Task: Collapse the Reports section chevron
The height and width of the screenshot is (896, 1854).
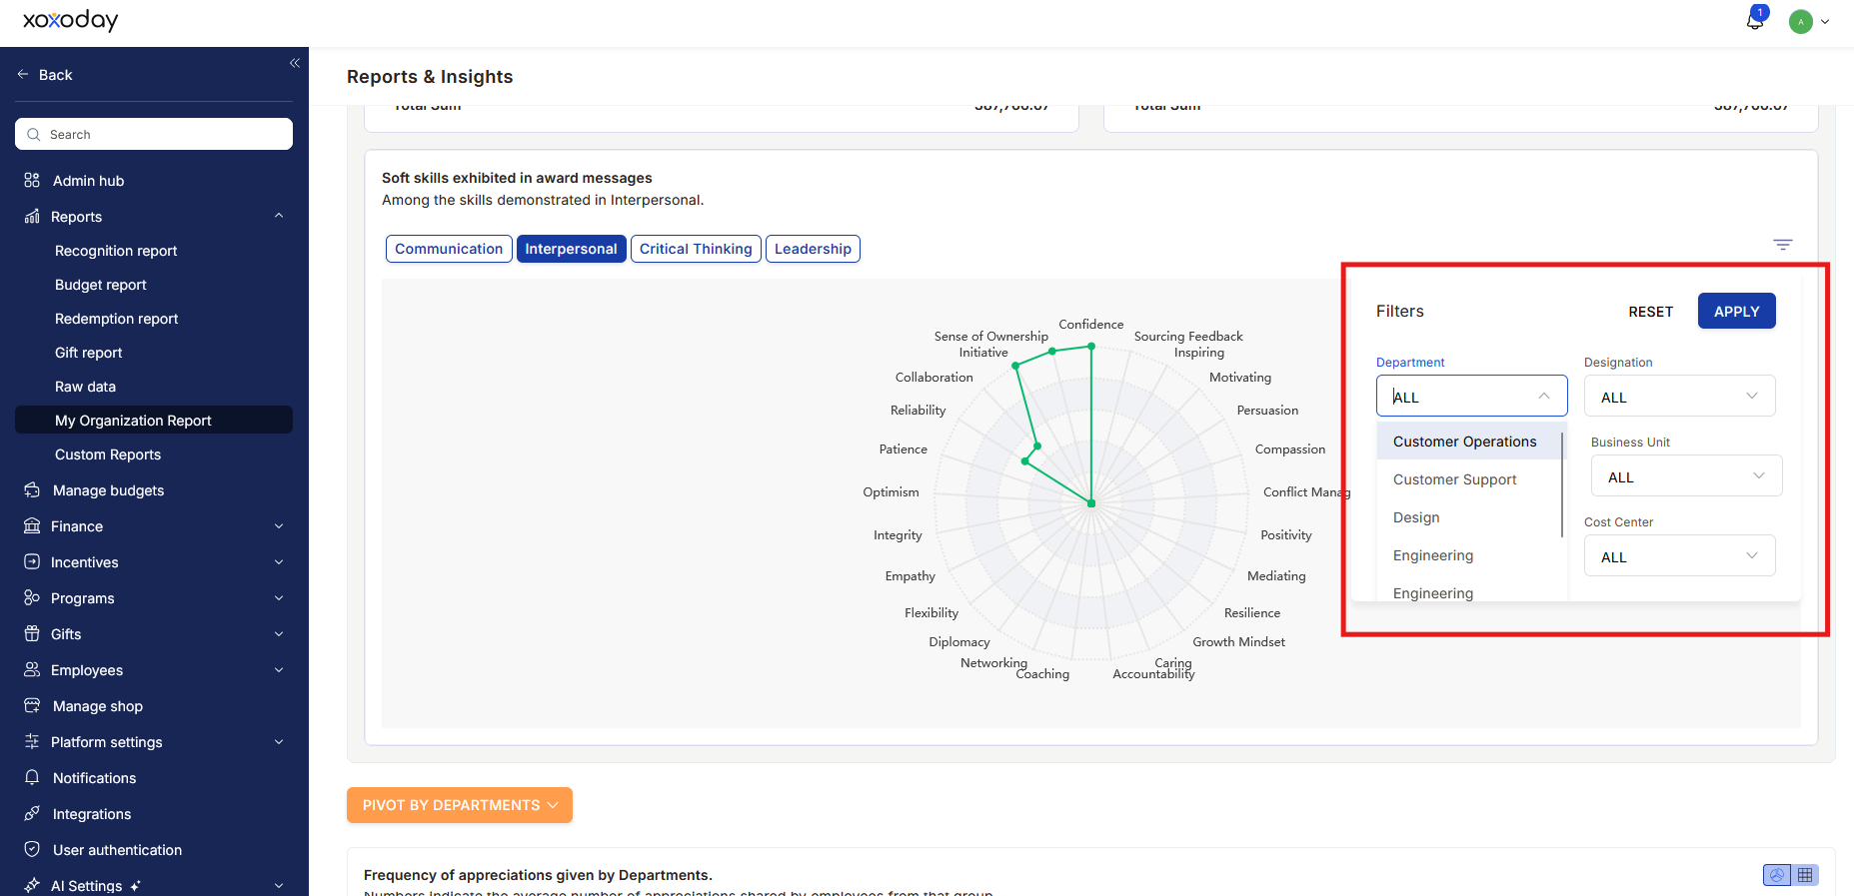Action: pos(279,216)
